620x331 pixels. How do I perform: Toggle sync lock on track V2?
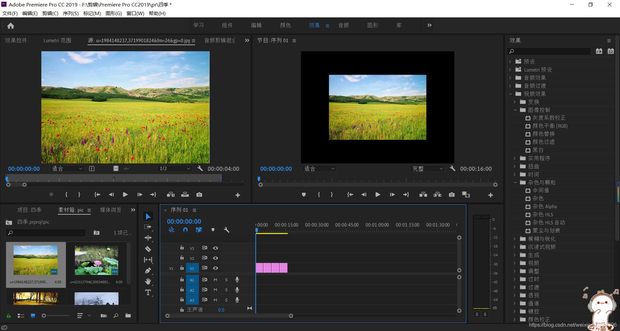(204, 258)
